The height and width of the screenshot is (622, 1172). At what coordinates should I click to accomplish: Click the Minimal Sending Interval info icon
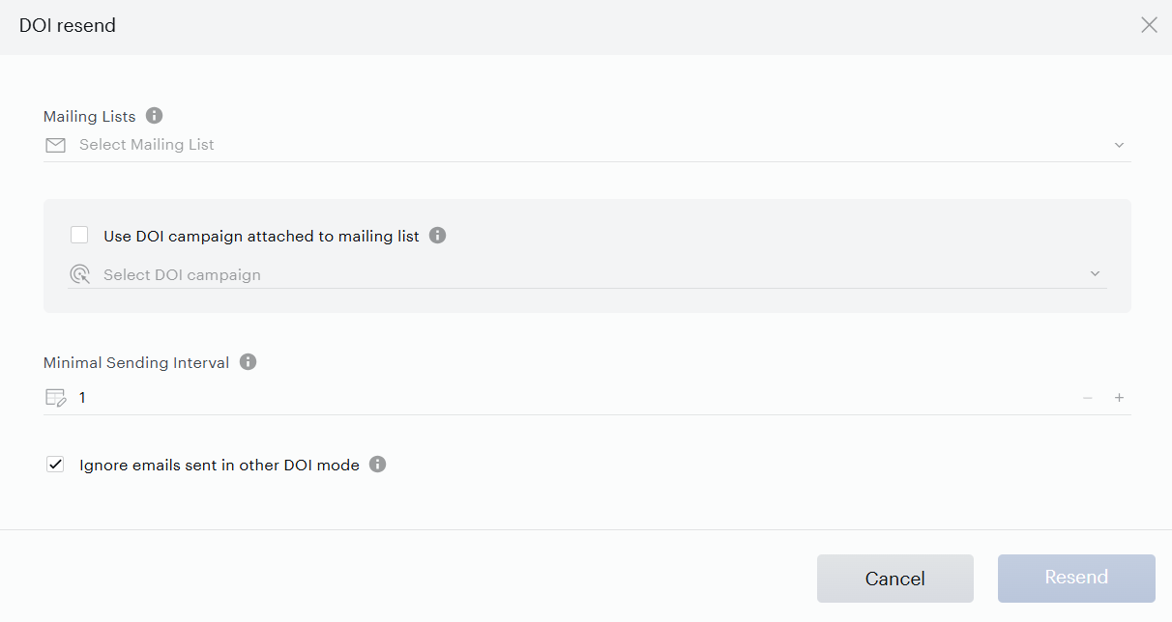pos(248,362)
